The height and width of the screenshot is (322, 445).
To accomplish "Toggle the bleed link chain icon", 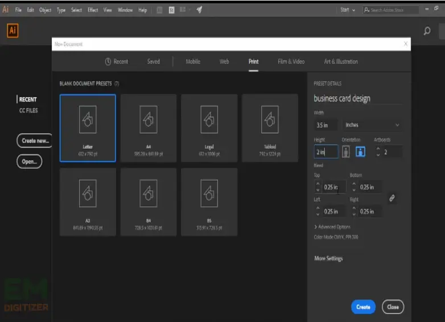I will 392,198.
